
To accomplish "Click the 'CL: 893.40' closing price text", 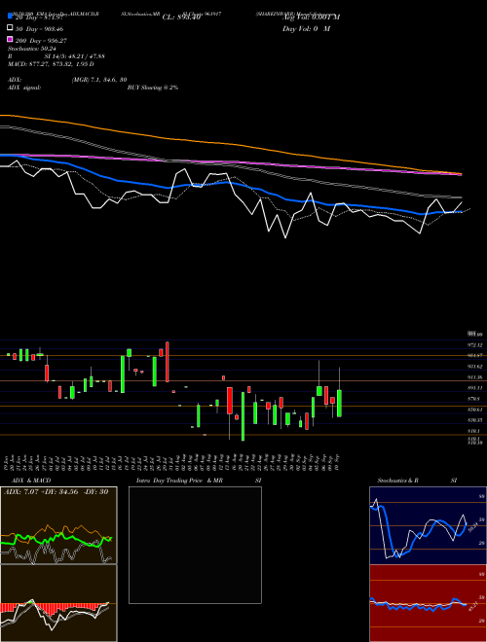I will coord(181,18).
